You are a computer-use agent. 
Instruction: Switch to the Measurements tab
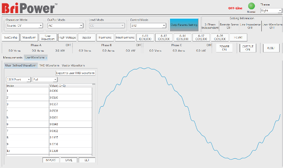click(x=13, y=58)
